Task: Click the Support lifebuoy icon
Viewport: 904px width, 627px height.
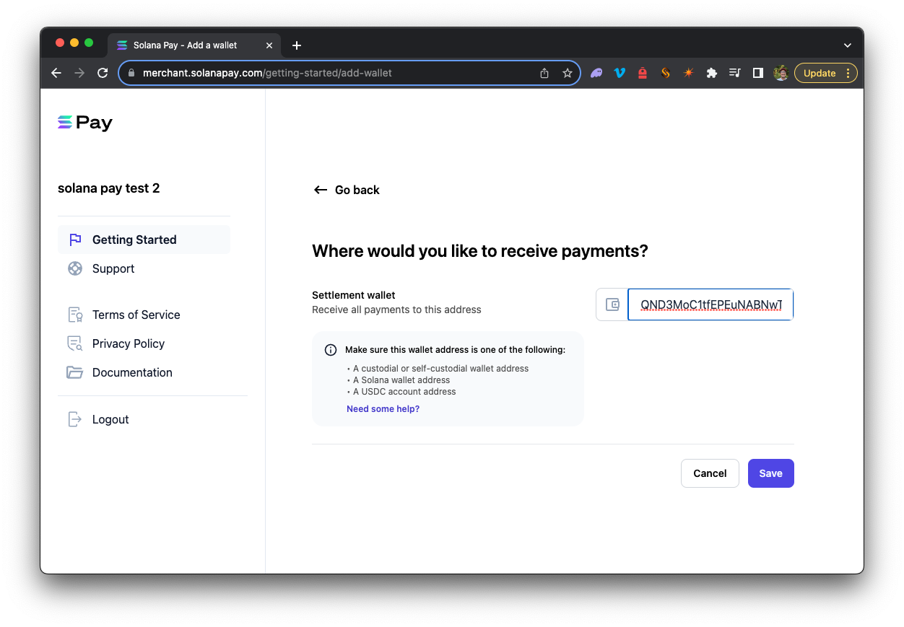Action: (75, 268)
